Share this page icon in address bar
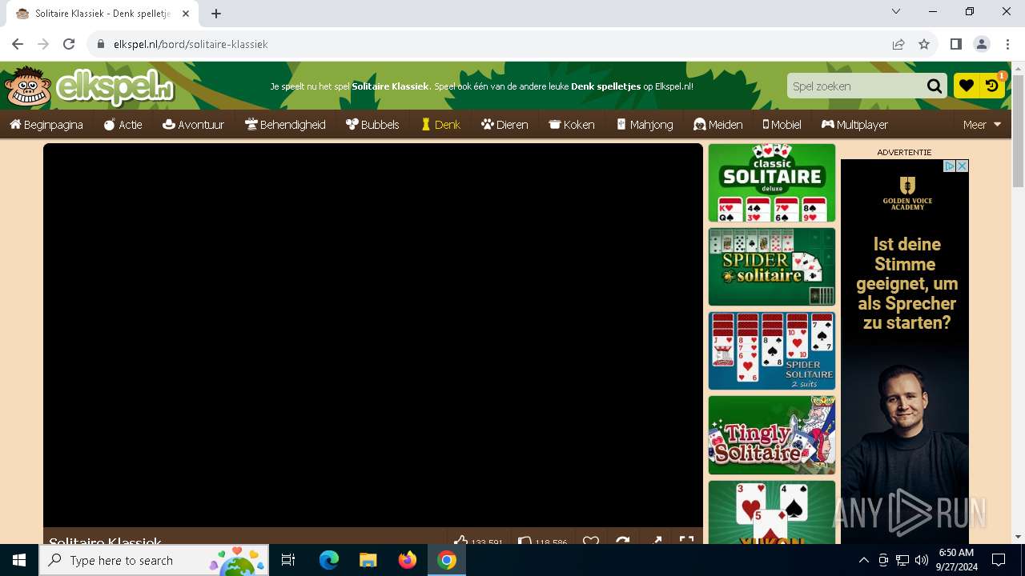 tap(898, 44)
